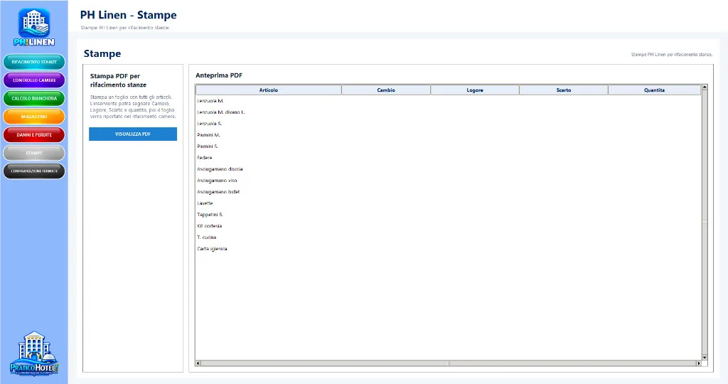Viewport: 728px width, 384px height.
Task: Select the 'Asciugamano doccia' row
Action: point(448,169)
